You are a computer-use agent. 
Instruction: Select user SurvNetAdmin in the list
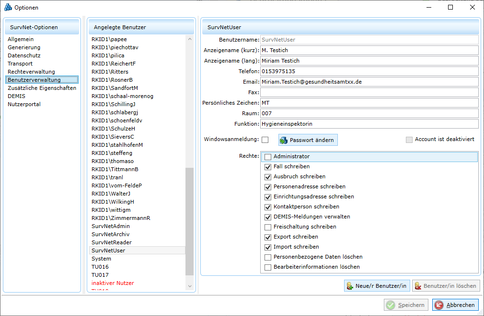tap(111, 226)
